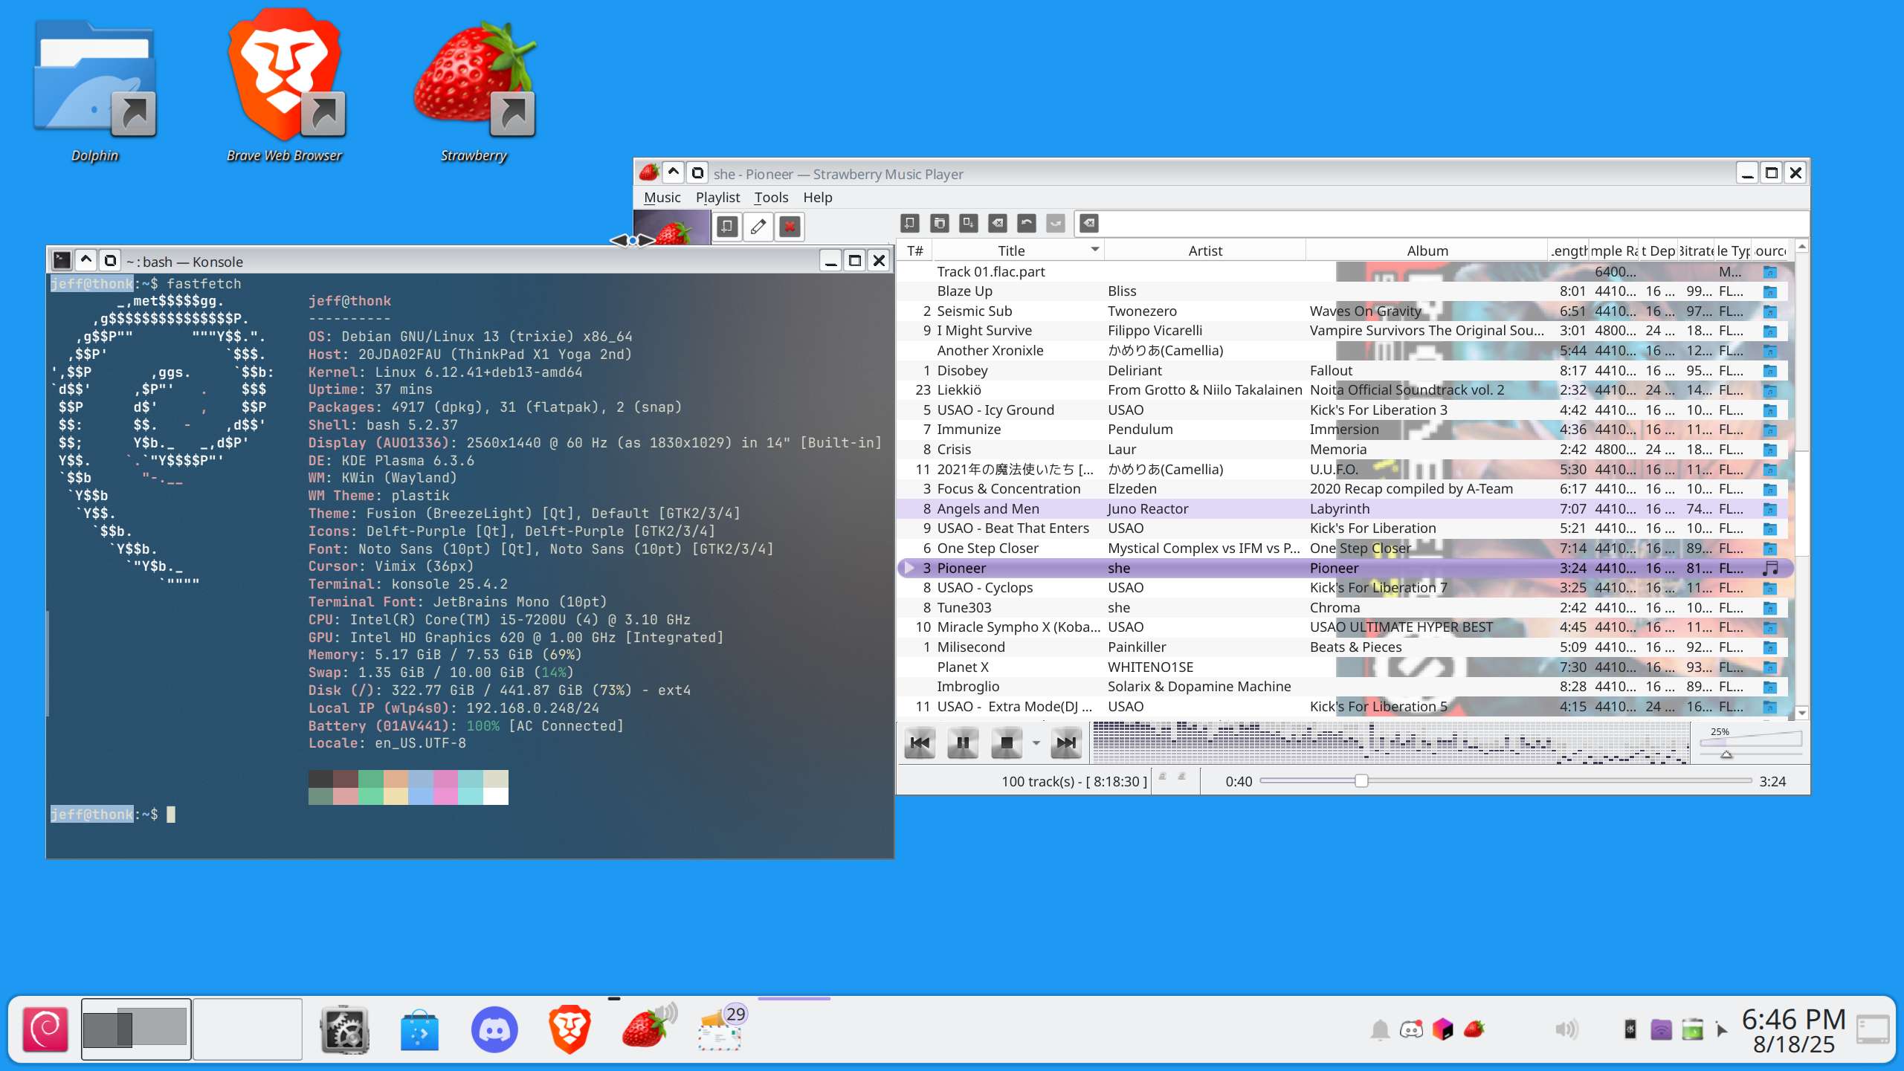Image resolution: width=1904 pixels, height=1071 pixels.
Task: Open Discord from the taskbar
Action: click(494, 1029)
